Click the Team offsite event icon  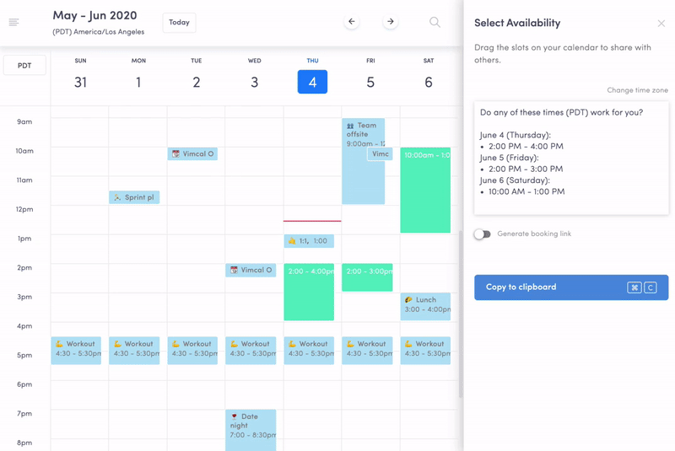[350, 126]
